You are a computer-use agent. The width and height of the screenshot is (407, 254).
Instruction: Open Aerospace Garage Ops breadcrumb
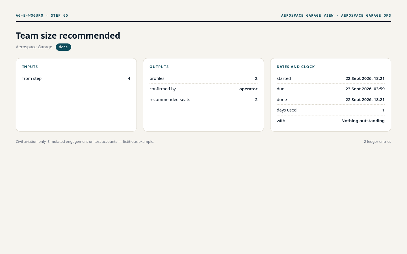(366, 16)
